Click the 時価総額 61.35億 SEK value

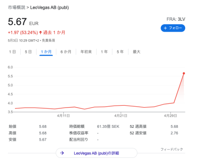click(x=108, y=127)
